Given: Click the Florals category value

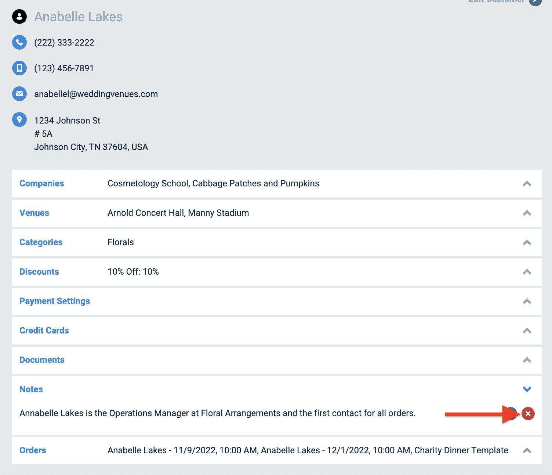Looking at the screenshot, I should pyautogui.click(x=121, y=242).
